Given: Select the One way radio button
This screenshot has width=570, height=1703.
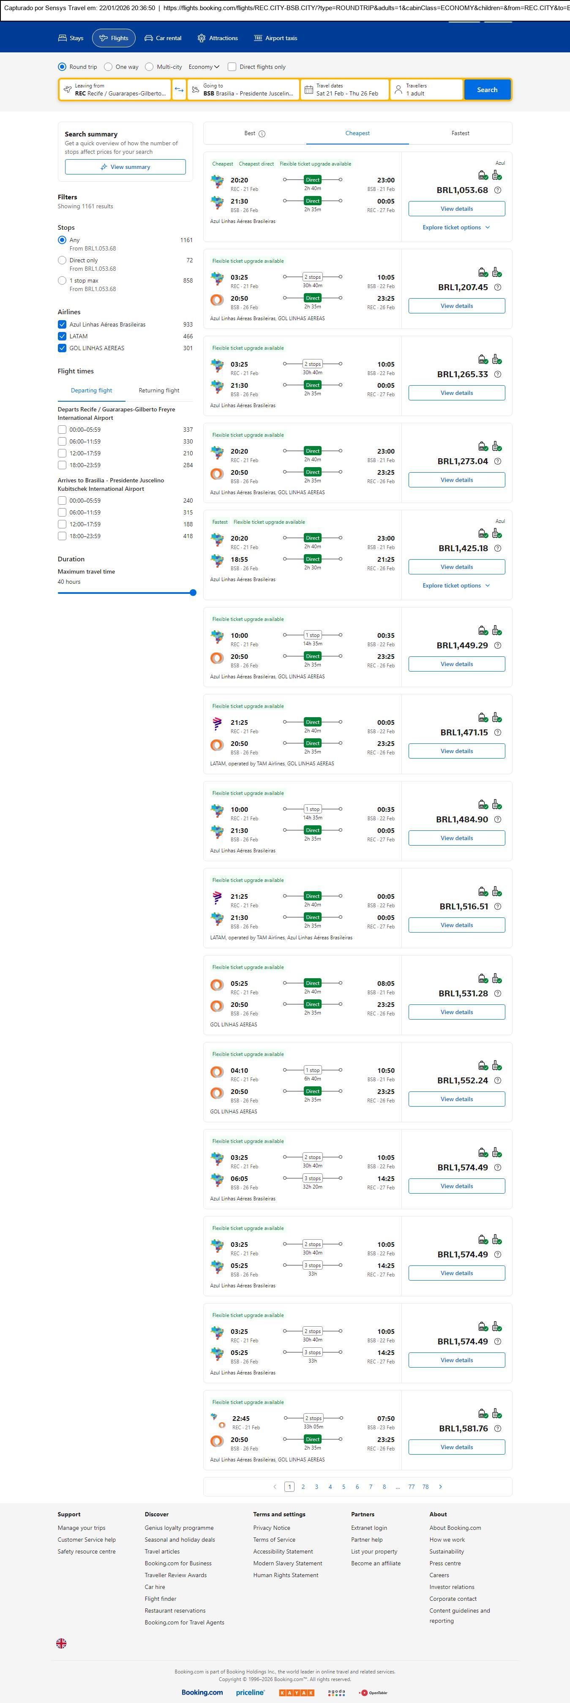Looking at the screenshot, I should coord(109,67).
